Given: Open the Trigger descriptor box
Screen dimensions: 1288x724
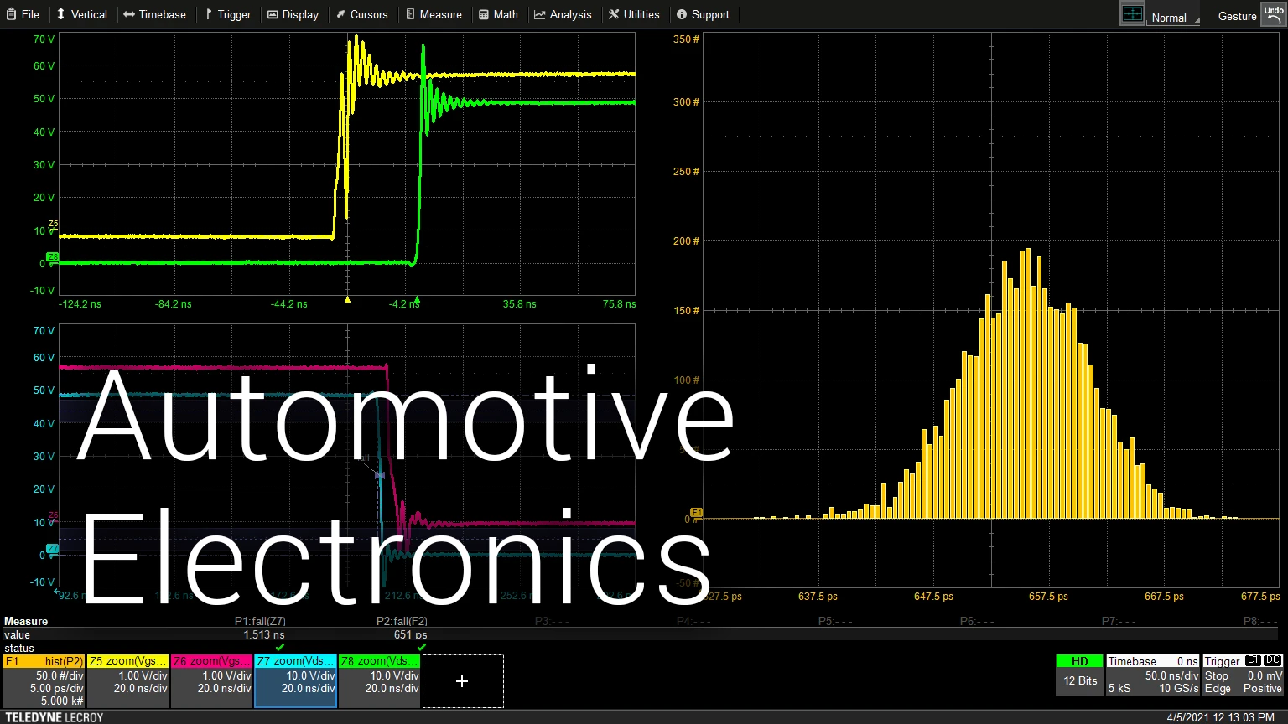Looking at the screenshot, I should [1243, 676].
